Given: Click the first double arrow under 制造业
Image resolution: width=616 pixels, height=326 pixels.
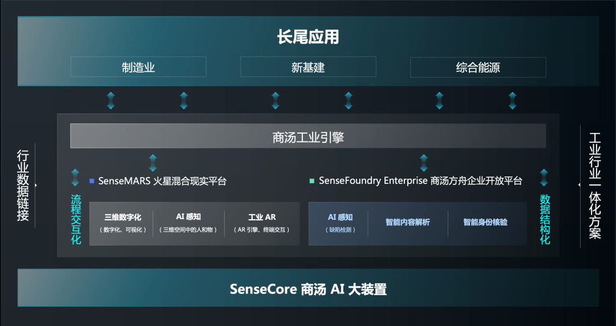Looking at the screenshot, I should [x=111, y=100].
